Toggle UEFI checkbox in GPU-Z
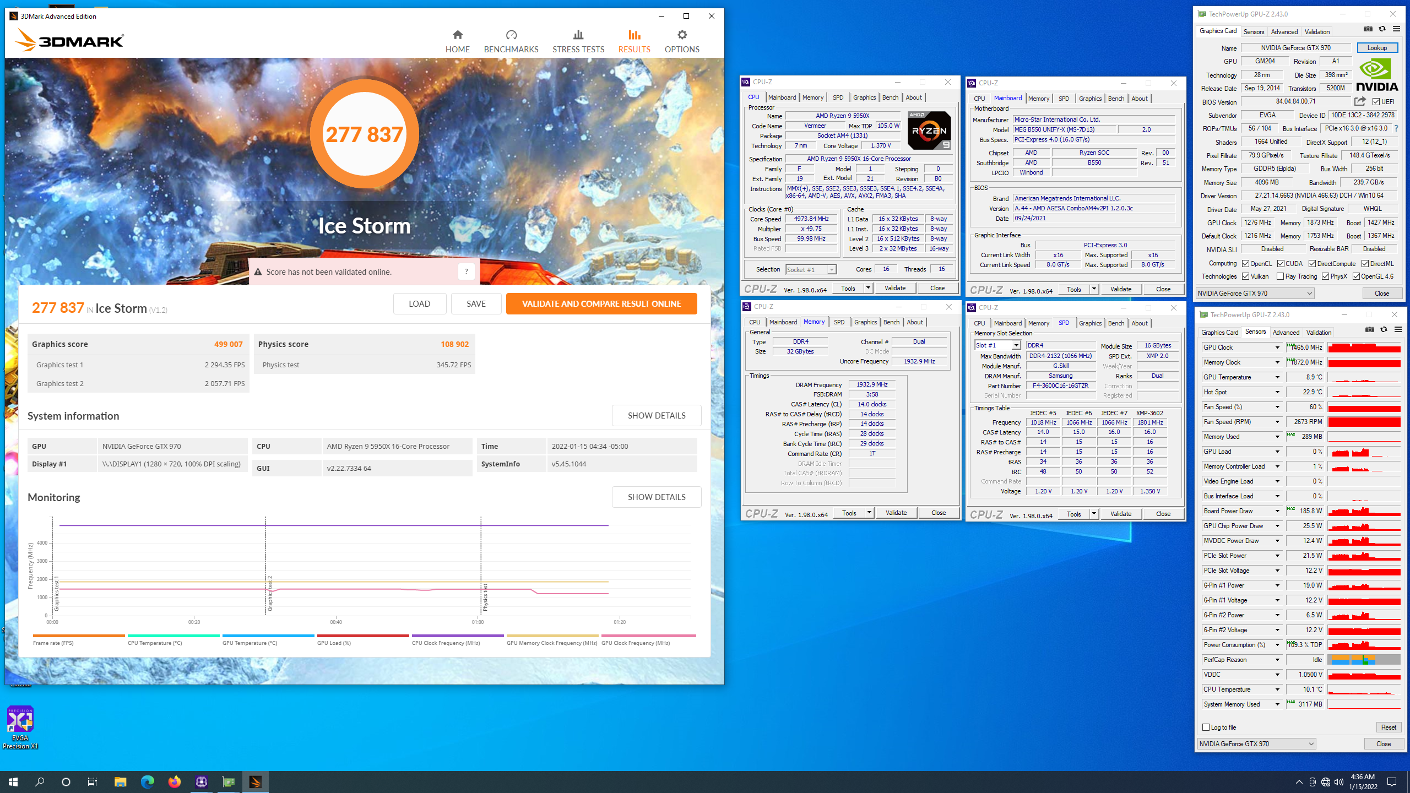The height and width of the screenshot is (793, 1410). pyautogui.click(x=1376, y=102)
